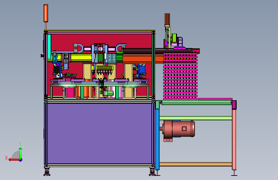Click the left leveling foot of the cabinet

pos(47,172)
